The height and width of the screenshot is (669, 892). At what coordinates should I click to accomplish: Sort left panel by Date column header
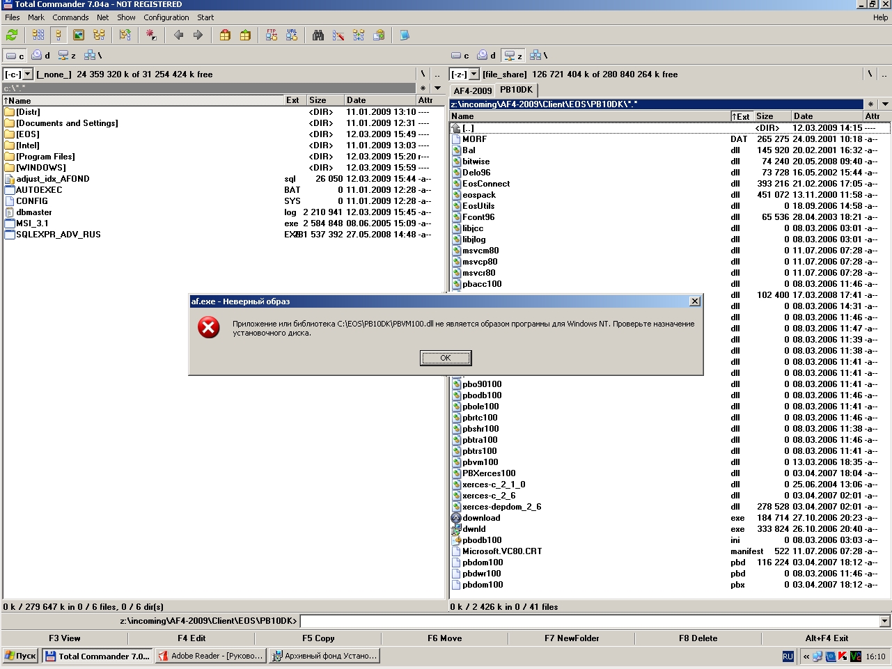click(x=380, y=100)
